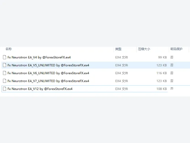
Task: Click the 116 KB size value
Action: [161, 73]
